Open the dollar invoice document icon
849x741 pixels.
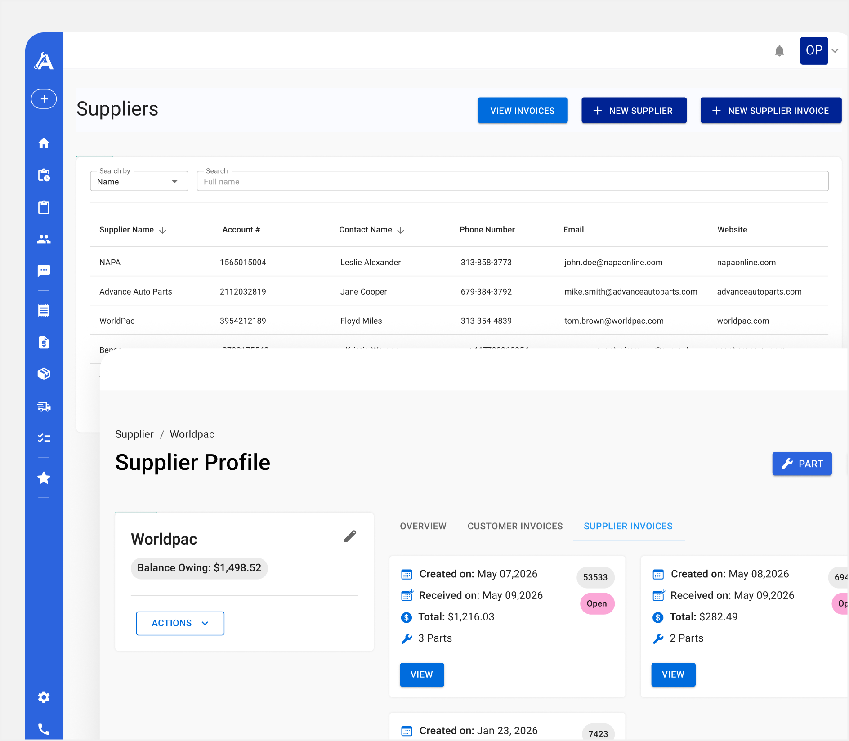(x=44, y=343)
